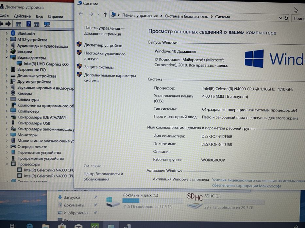Click the Контроллеры USB icon
Screen dimensions: 305x228
(x=13, y=123)
